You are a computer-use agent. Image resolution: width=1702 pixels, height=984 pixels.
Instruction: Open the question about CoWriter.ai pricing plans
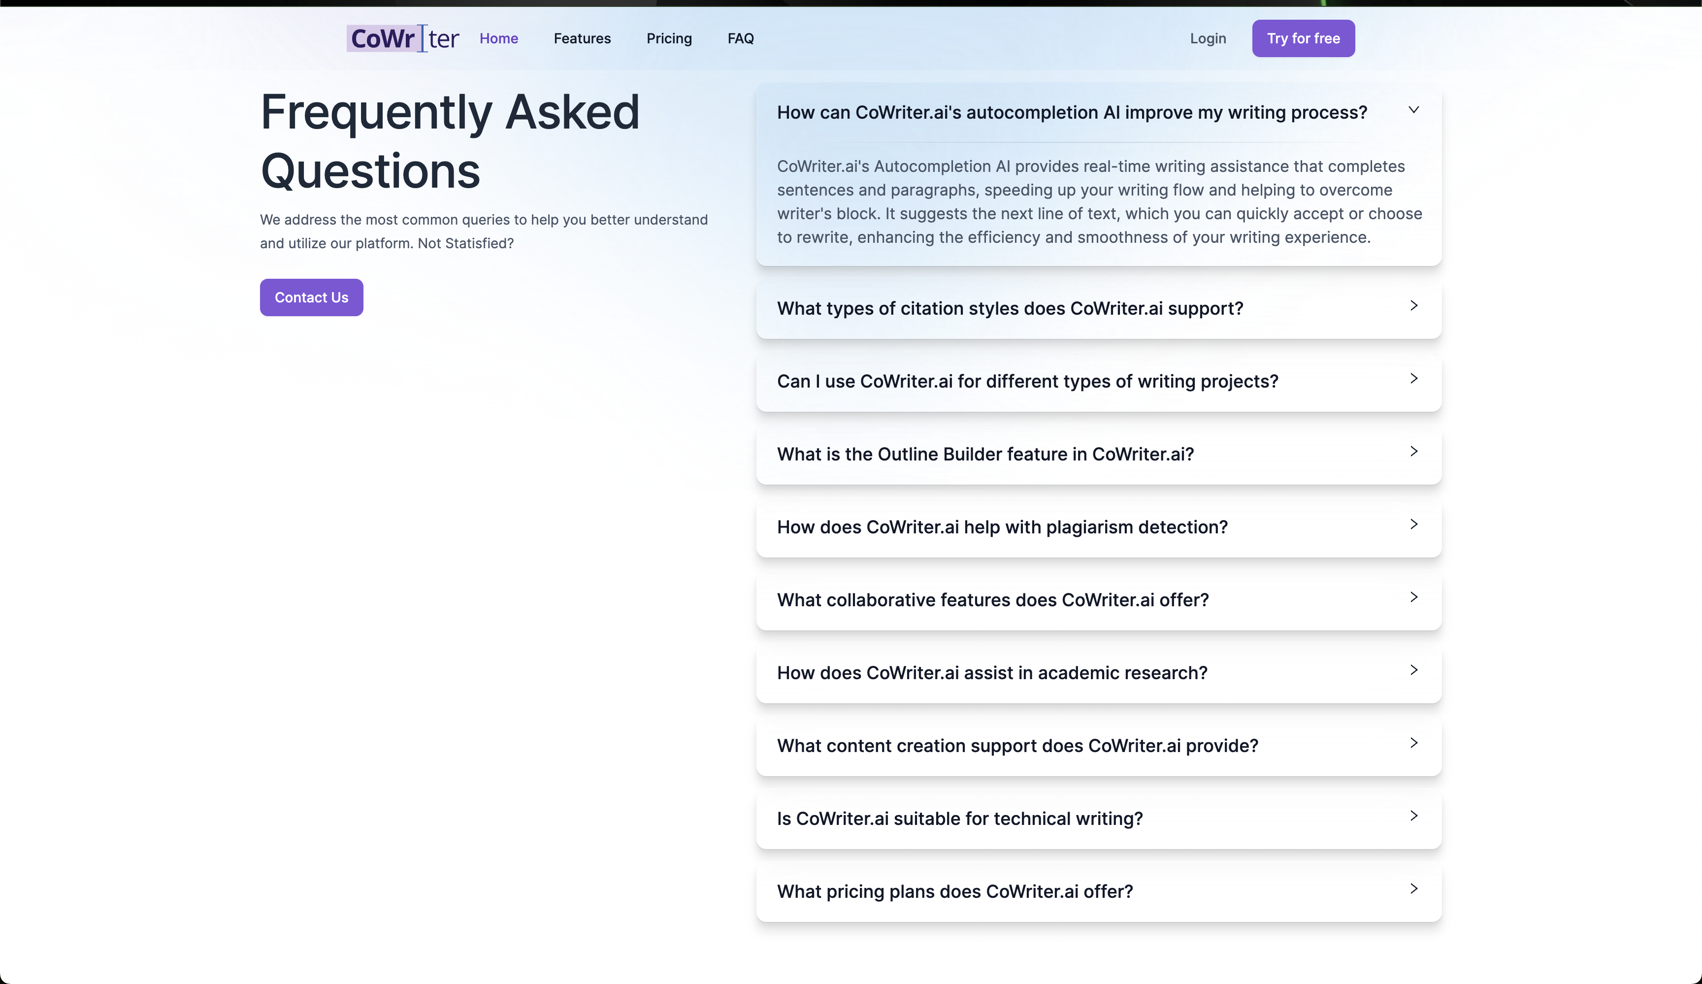click(954, 892)
